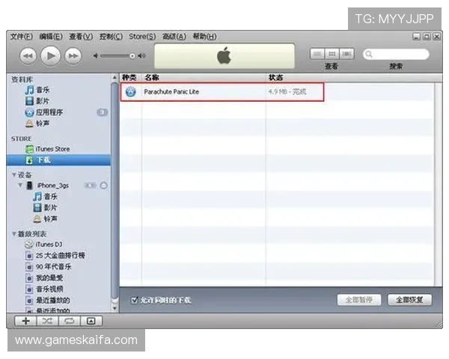This screenshot has width=449, height=359.
Task: Click the add playlist plus button
Action: coord(25,321)
